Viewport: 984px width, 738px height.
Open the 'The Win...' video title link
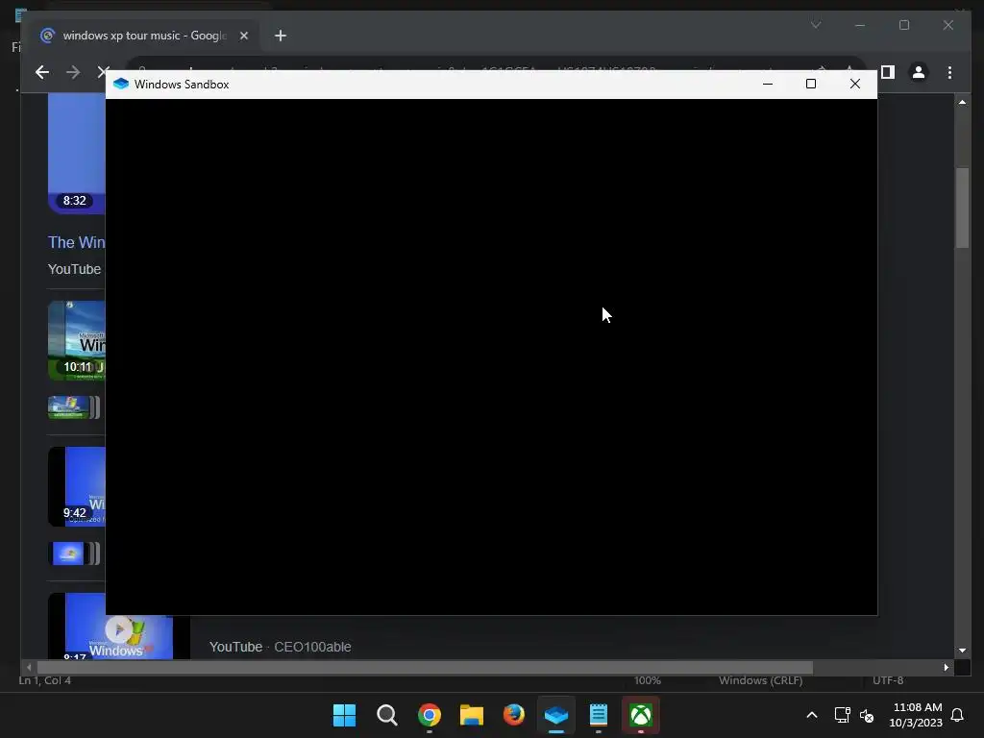(x=77, y=242)
